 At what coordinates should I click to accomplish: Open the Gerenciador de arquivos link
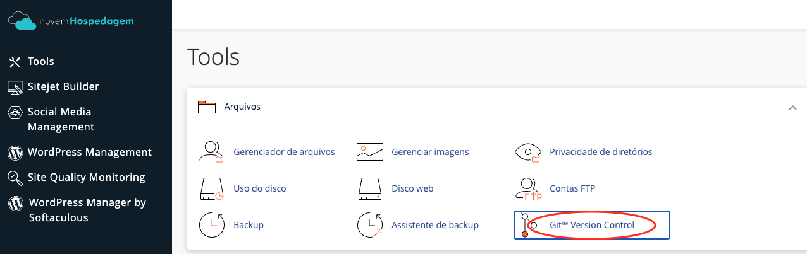[x=284, y=152]
